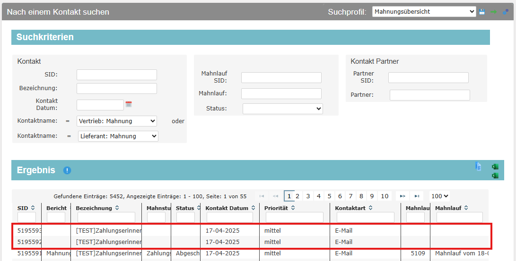The width and height of the screenshot is (516, 261).
Task: Go to results page 10
Action: coord(385,196)
